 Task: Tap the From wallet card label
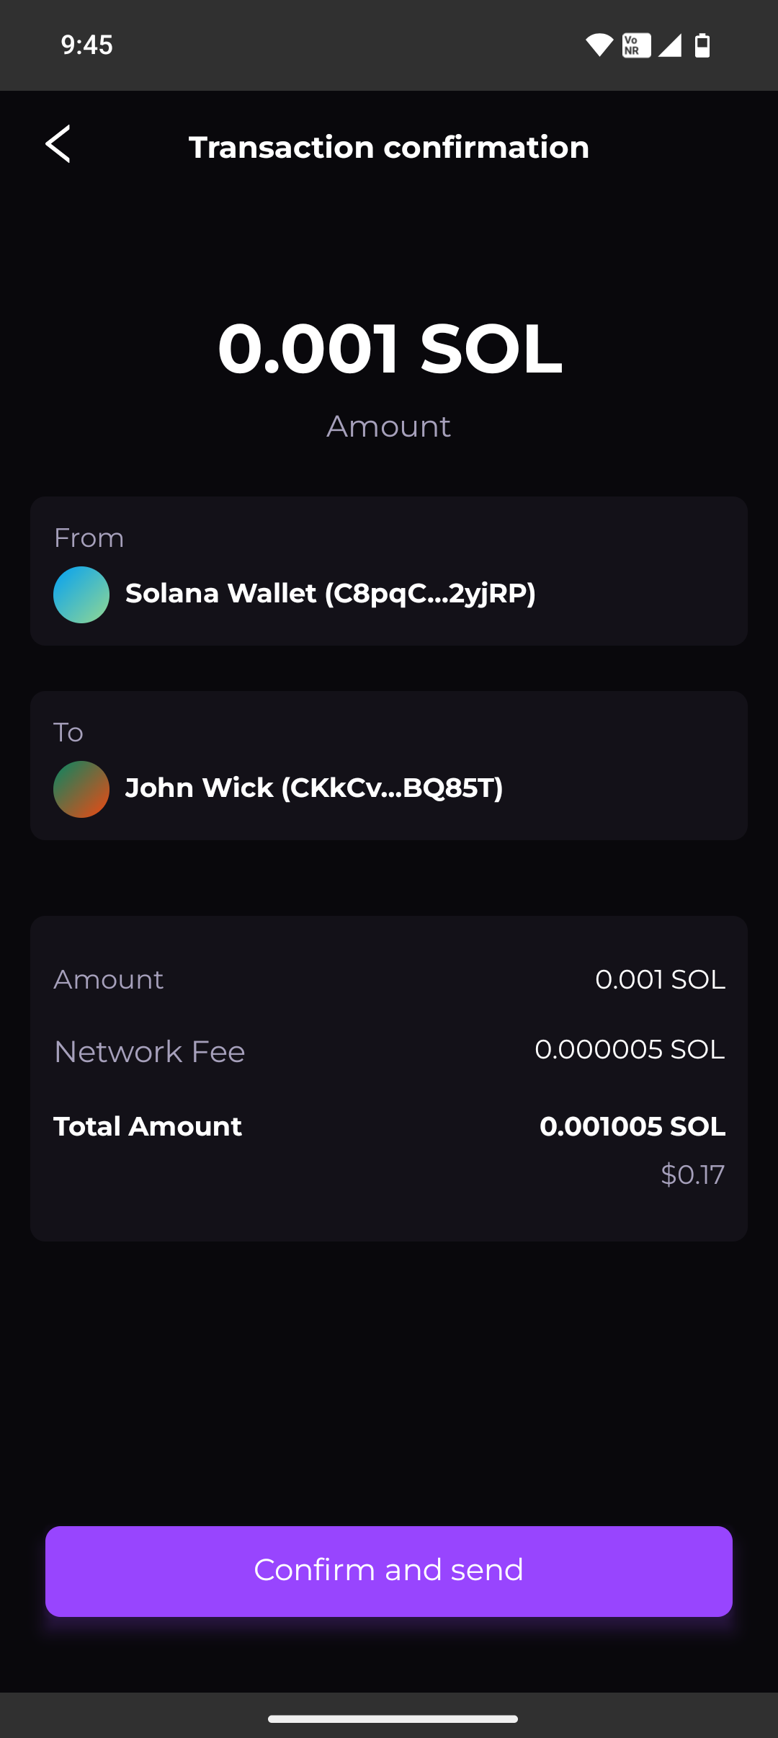[89, 538]
